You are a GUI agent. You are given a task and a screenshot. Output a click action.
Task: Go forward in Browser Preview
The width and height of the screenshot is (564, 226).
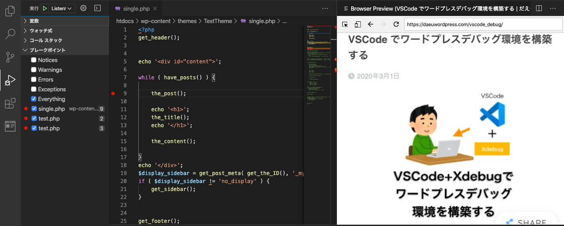coord(384,24)
